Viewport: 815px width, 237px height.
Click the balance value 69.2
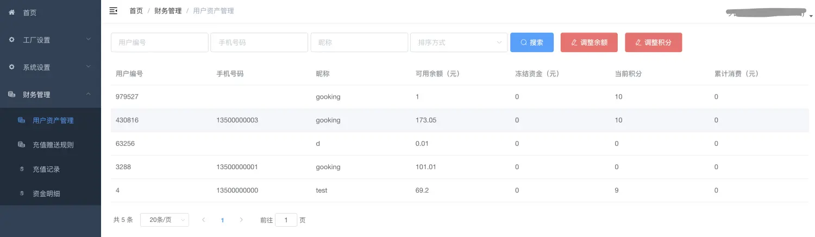point(422,190)
